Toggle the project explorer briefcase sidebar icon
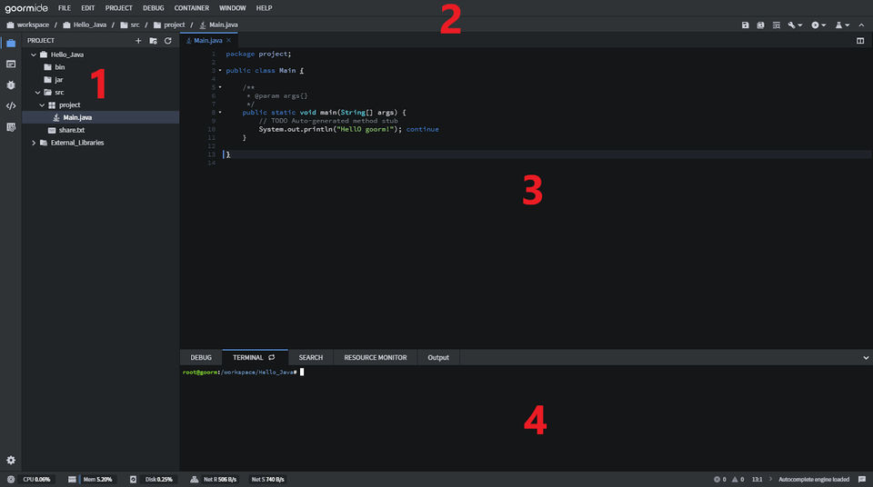 11,43
